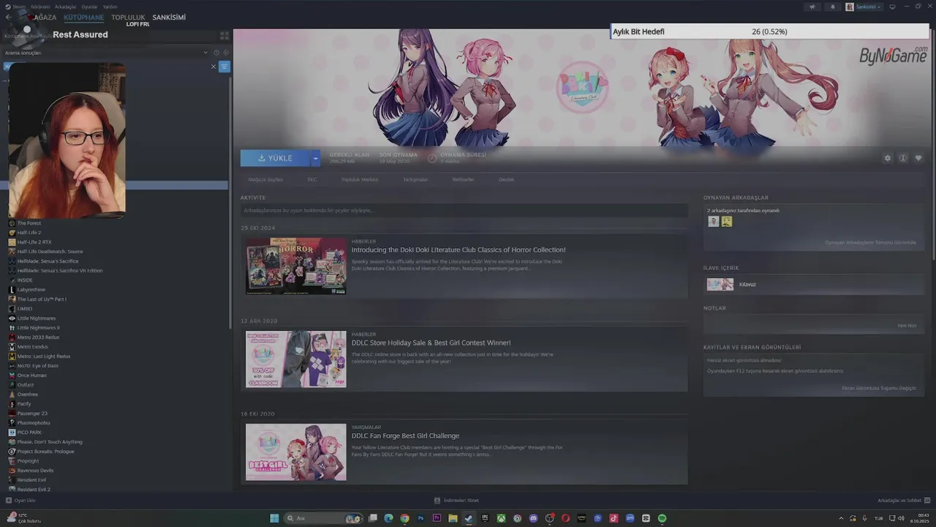The height and width of the screenshot is (527, 936).
Task: Open Windows Start menu
Action: click(x=274, y=518)
